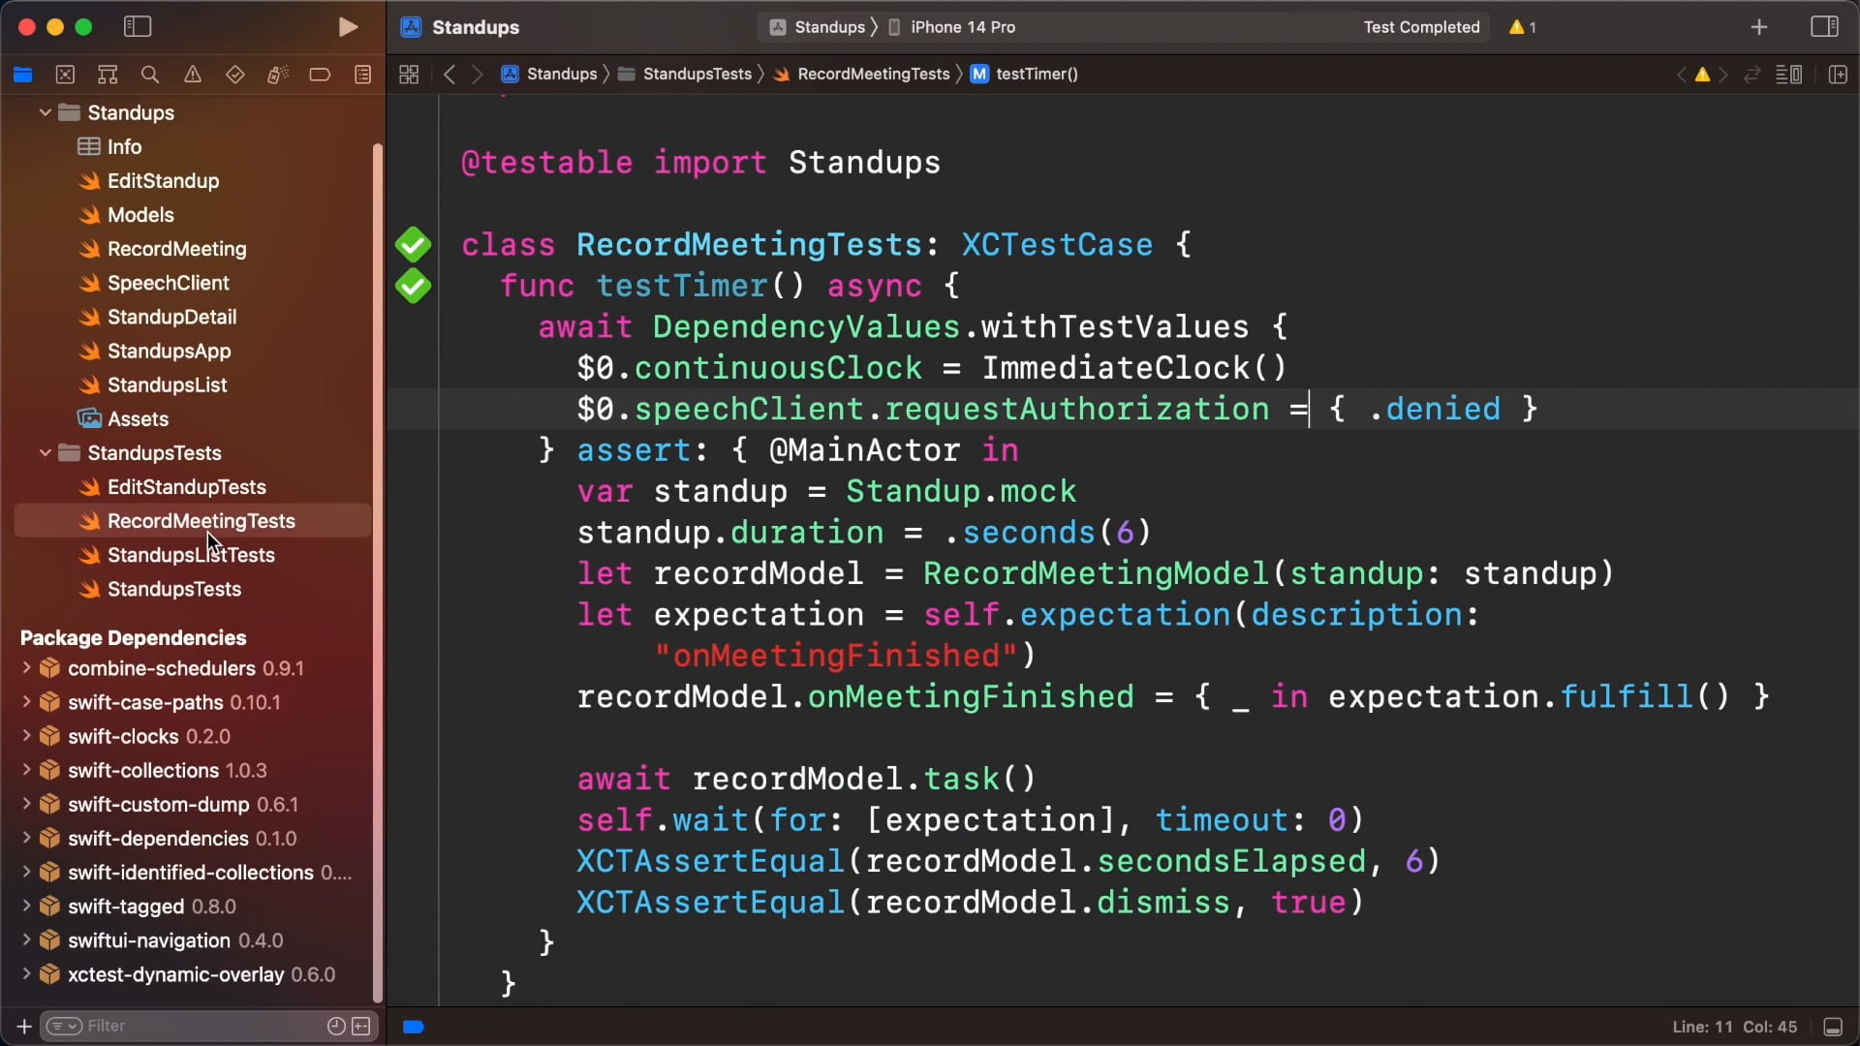Add new file with bottom plus button

click(23, 1026)
